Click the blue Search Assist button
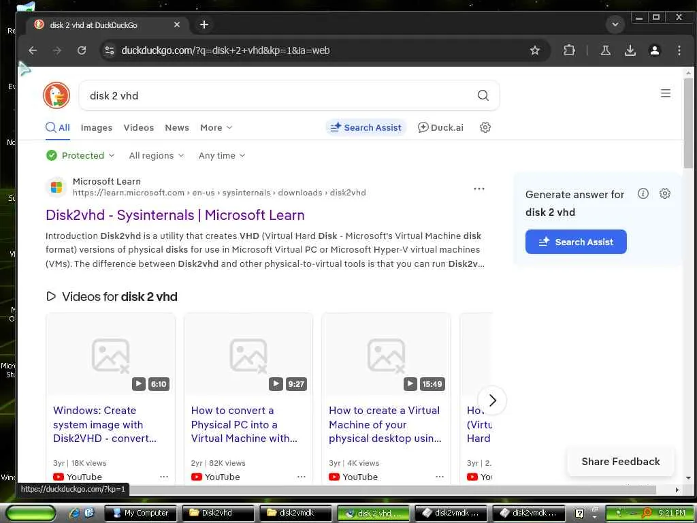The width and height of the screenshot is (697, 523). (576, 242)
